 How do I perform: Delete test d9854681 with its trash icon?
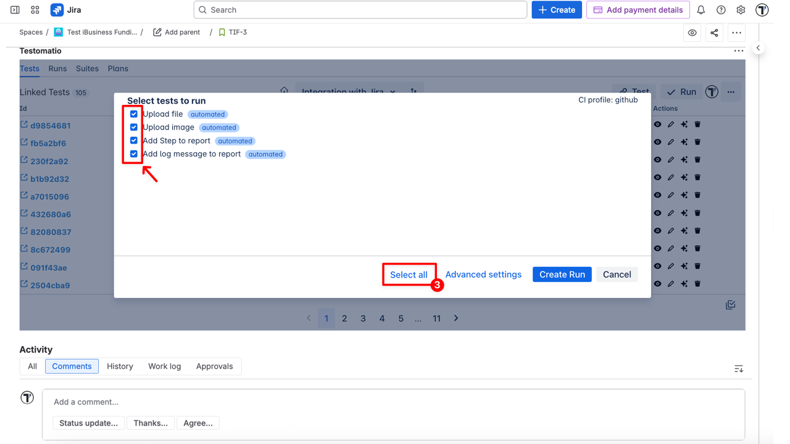coord(697,124)
